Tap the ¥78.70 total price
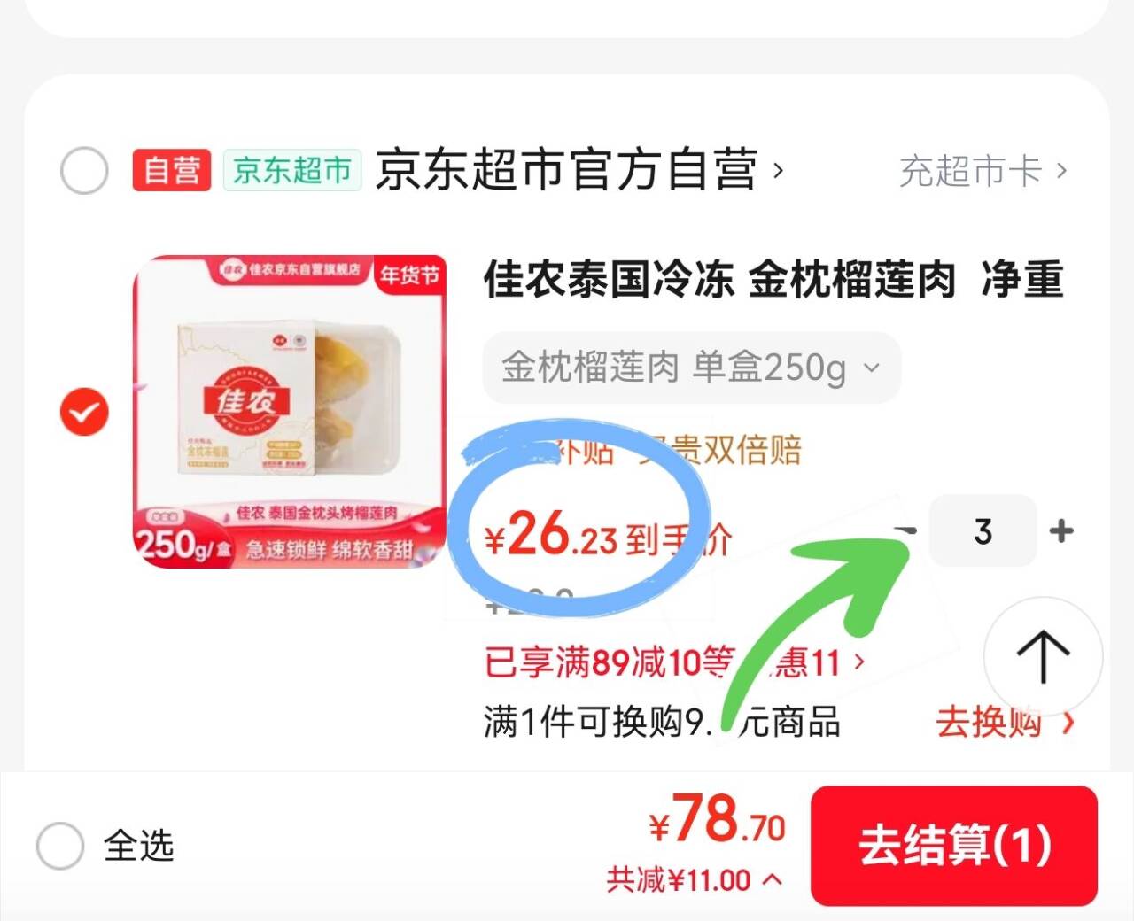1134x921 pixels. [x=718, y=820]
